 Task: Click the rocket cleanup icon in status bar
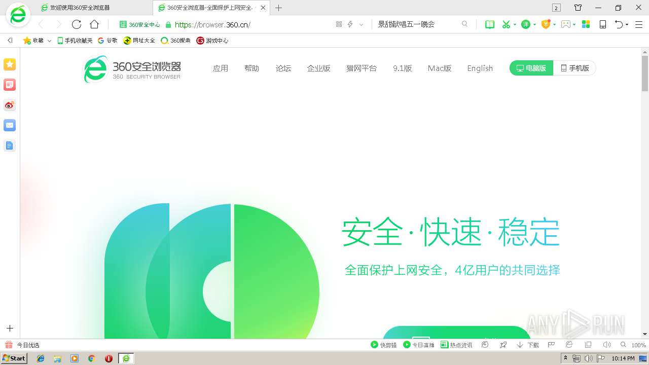[x=503, y=345]
